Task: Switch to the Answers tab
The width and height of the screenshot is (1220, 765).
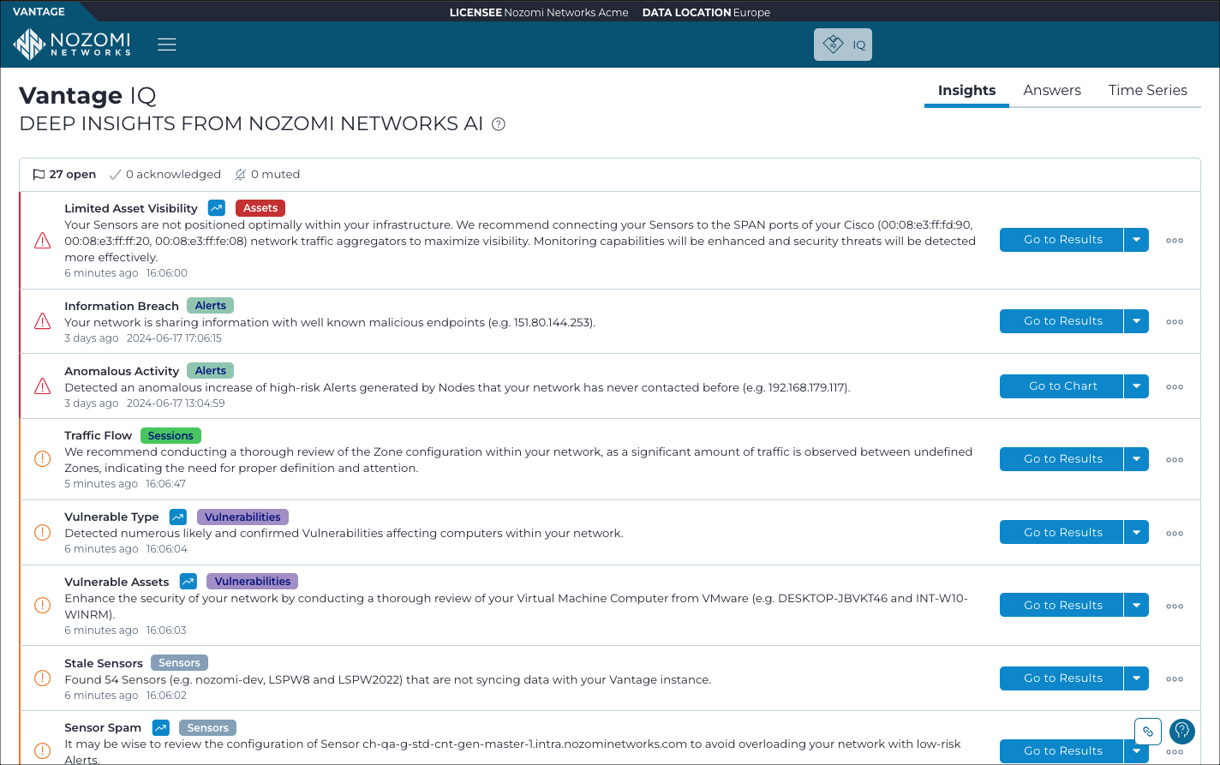Action: coord(1052,91)
